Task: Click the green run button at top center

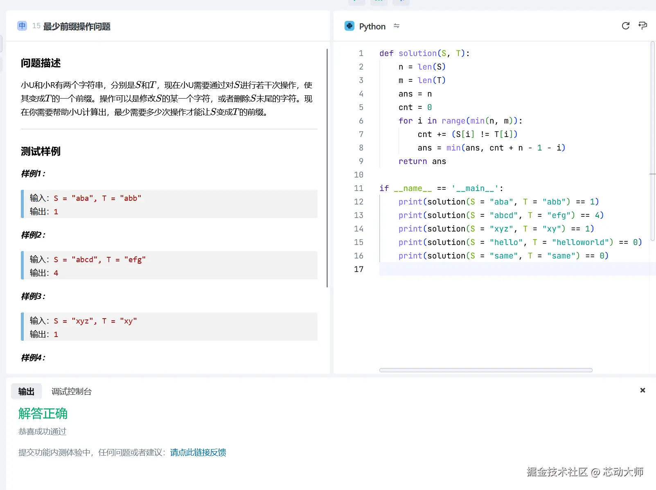Action: point(356,1)
